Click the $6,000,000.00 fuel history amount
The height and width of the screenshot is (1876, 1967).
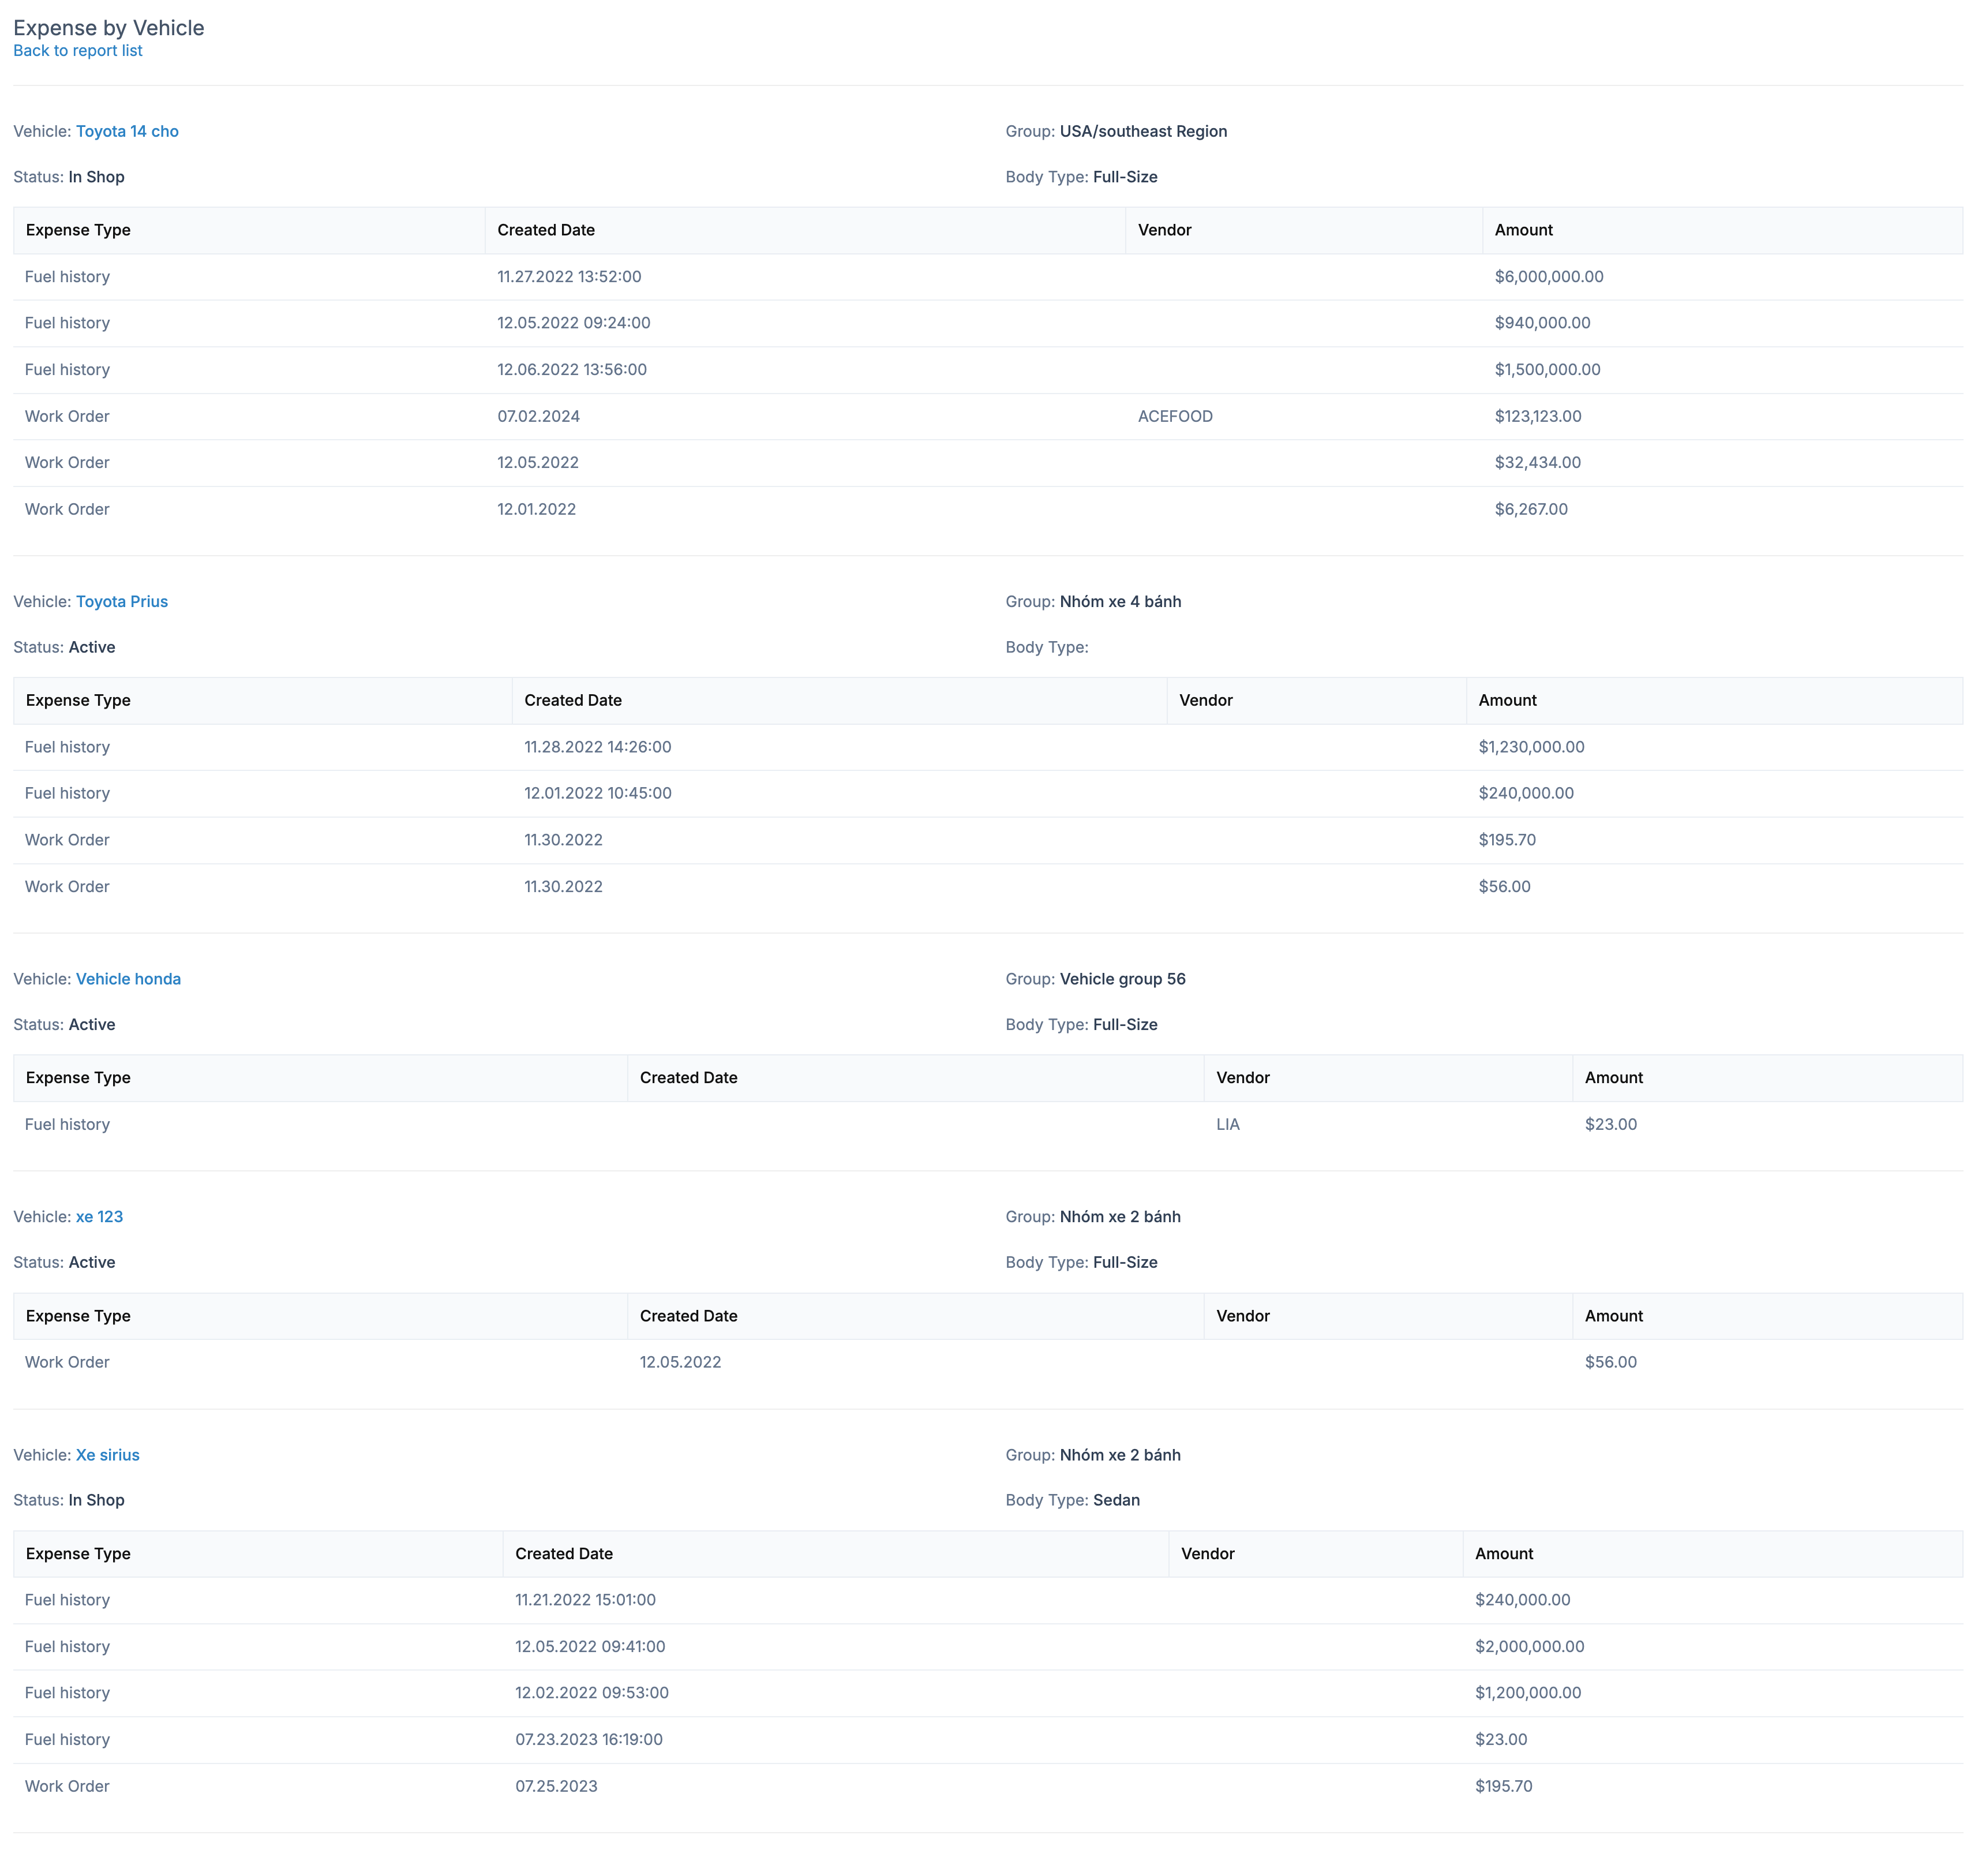(x=1548, y=277)
